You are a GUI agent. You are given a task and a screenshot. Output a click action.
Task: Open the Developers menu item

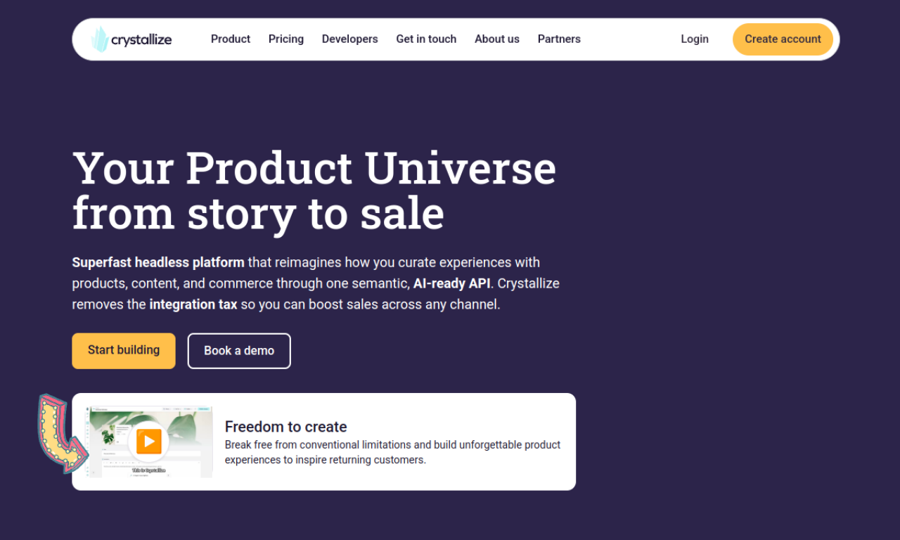click(x=349, y=39)
